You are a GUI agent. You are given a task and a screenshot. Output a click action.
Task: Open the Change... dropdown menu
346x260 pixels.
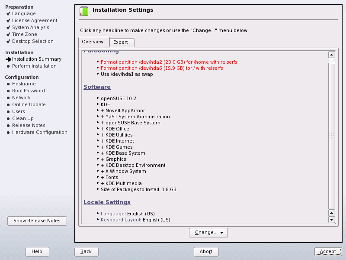(x=208, y=233)
